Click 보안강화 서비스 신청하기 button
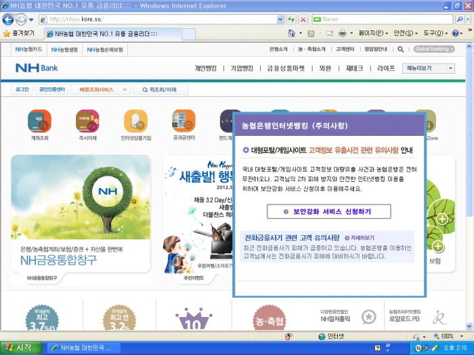The height and width of the screenshot is (355, 474). pos(329,212)
